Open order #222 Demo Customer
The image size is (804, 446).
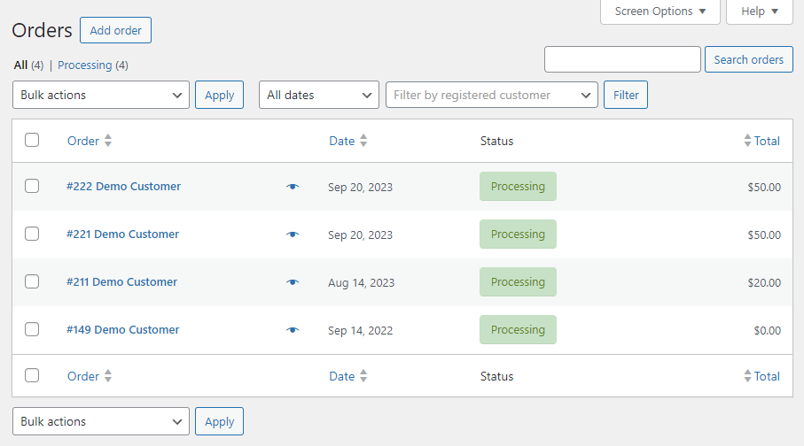(x=123, y=187)
